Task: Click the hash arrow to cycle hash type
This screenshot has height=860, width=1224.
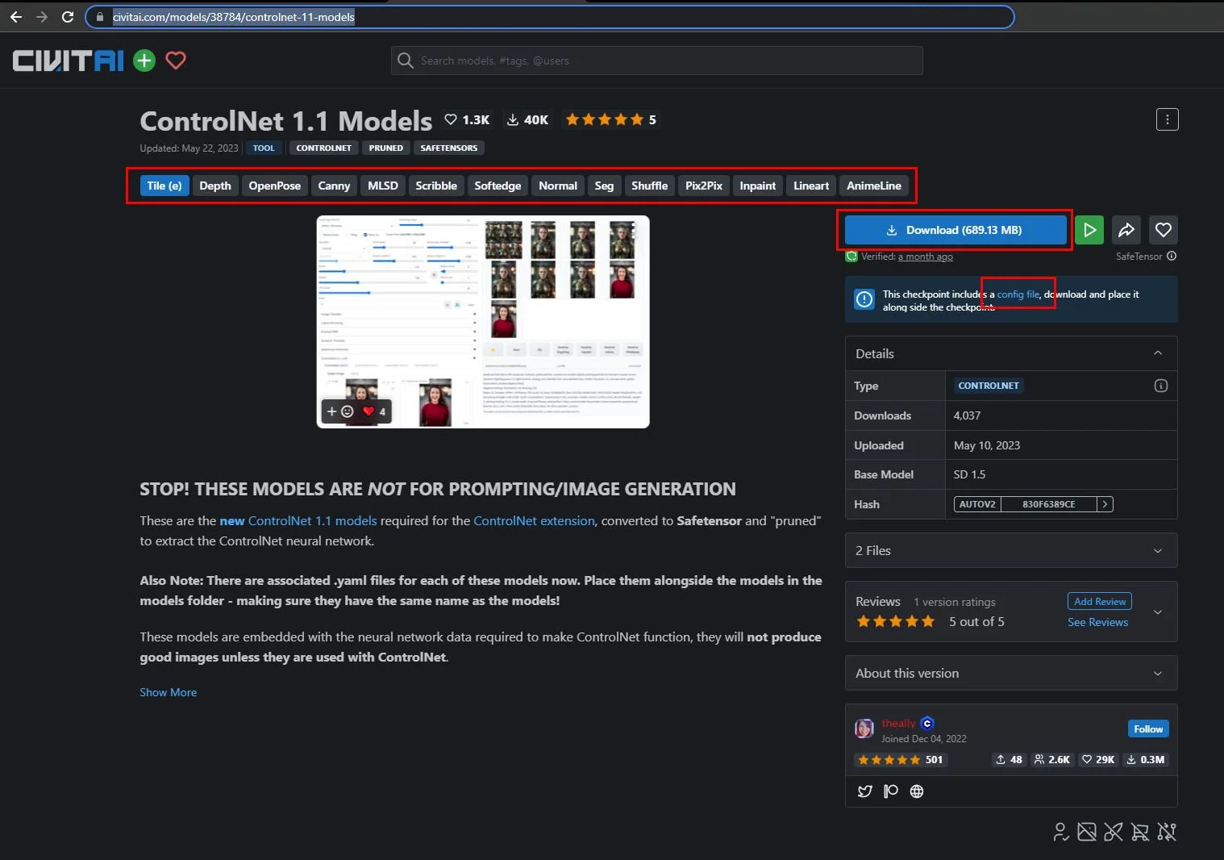Action: click(x=1105, y=504)
